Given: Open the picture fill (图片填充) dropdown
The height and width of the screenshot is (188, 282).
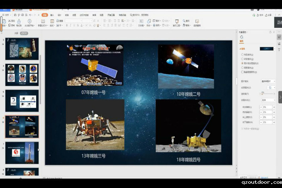Looking at the screenshot, I should (268, 81).
